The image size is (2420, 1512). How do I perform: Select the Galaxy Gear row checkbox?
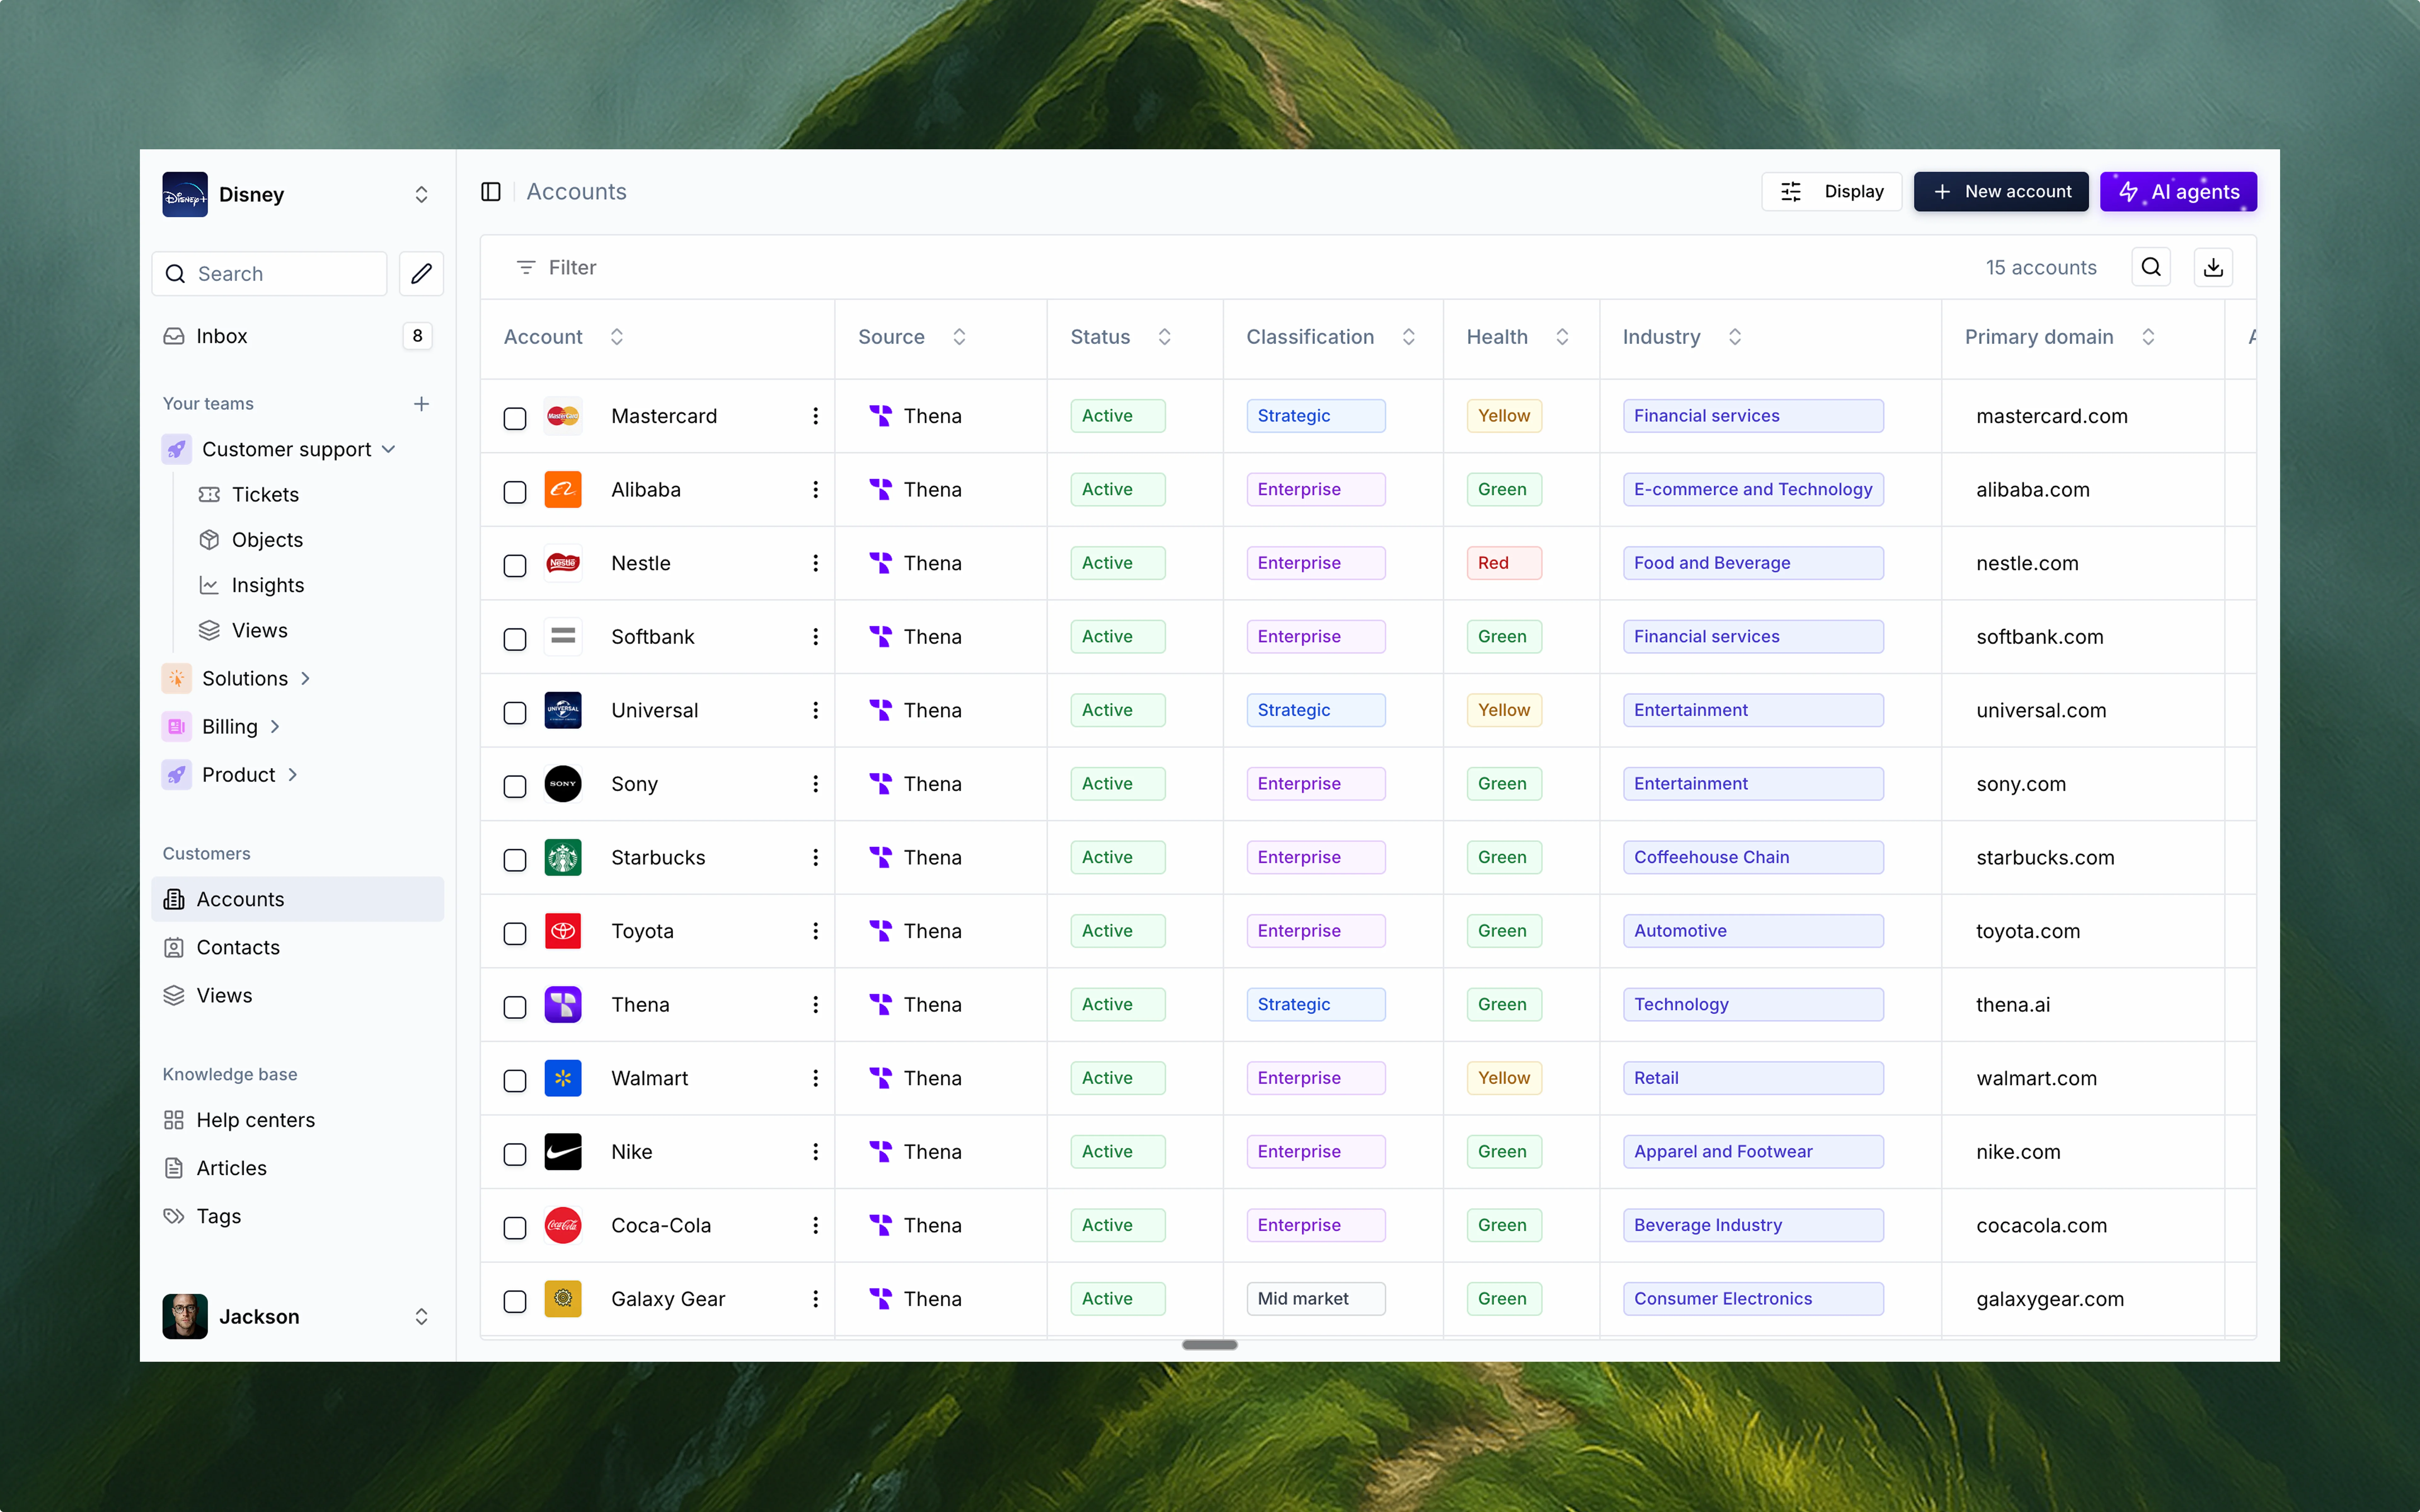(515, 1301)
